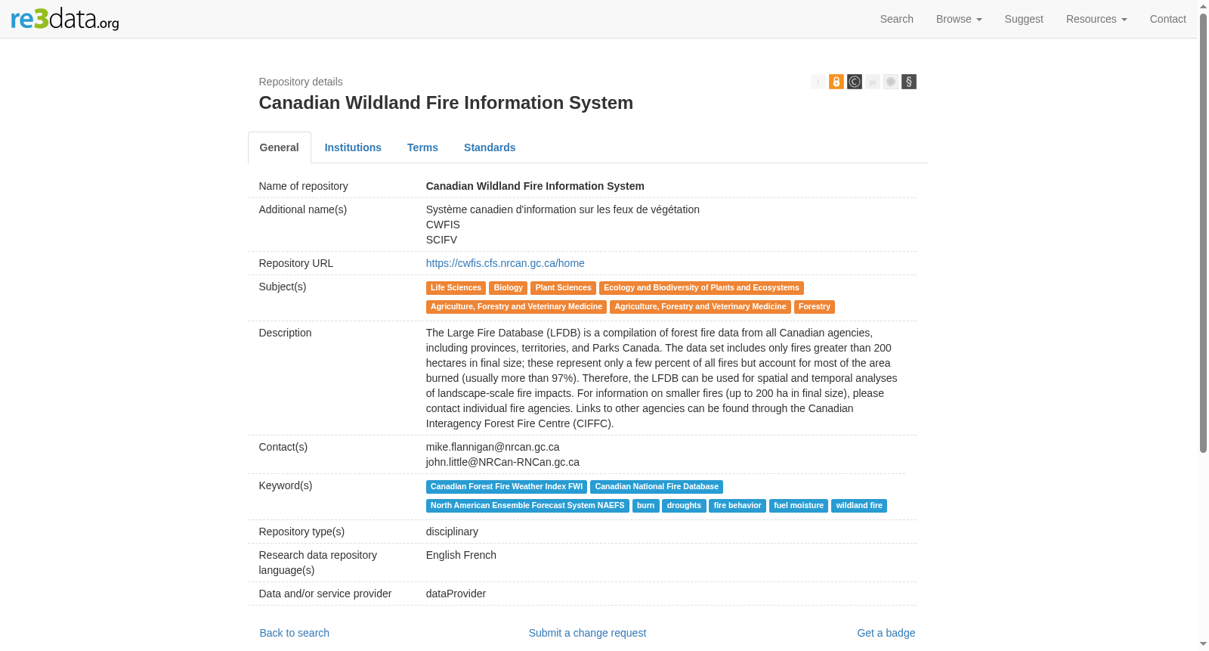Click the faded 'pi' persistent identifier badge

point(873,82)
